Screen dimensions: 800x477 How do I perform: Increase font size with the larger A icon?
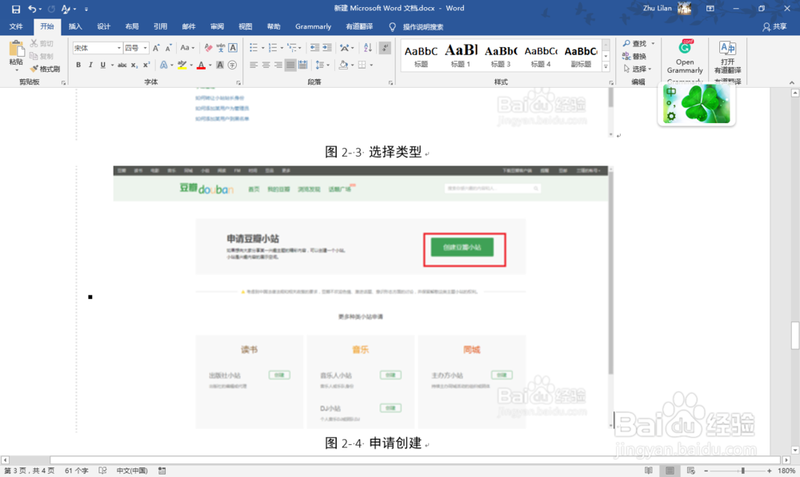(156, 48)
